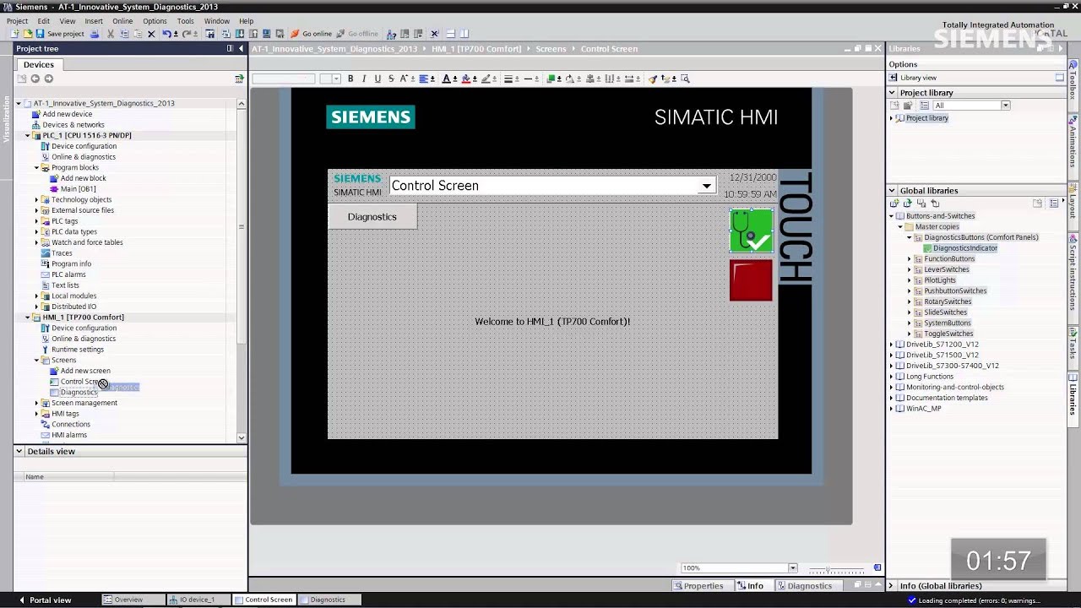Click the print icon in toolbar
The width and height of the screenshot is (1081, 608).
coord(95,34)
